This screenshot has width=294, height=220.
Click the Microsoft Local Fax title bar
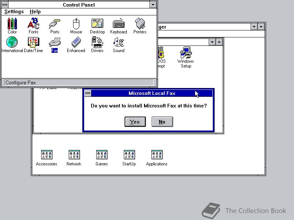(152, 93)
